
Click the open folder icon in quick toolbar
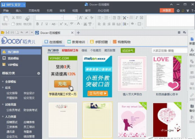pos(3,33)
